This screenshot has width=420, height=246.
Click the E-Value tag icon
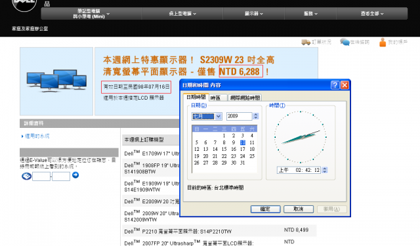(26, 176)
